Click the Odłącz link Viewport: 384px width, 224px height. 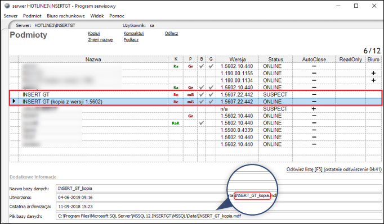point(171,34)
